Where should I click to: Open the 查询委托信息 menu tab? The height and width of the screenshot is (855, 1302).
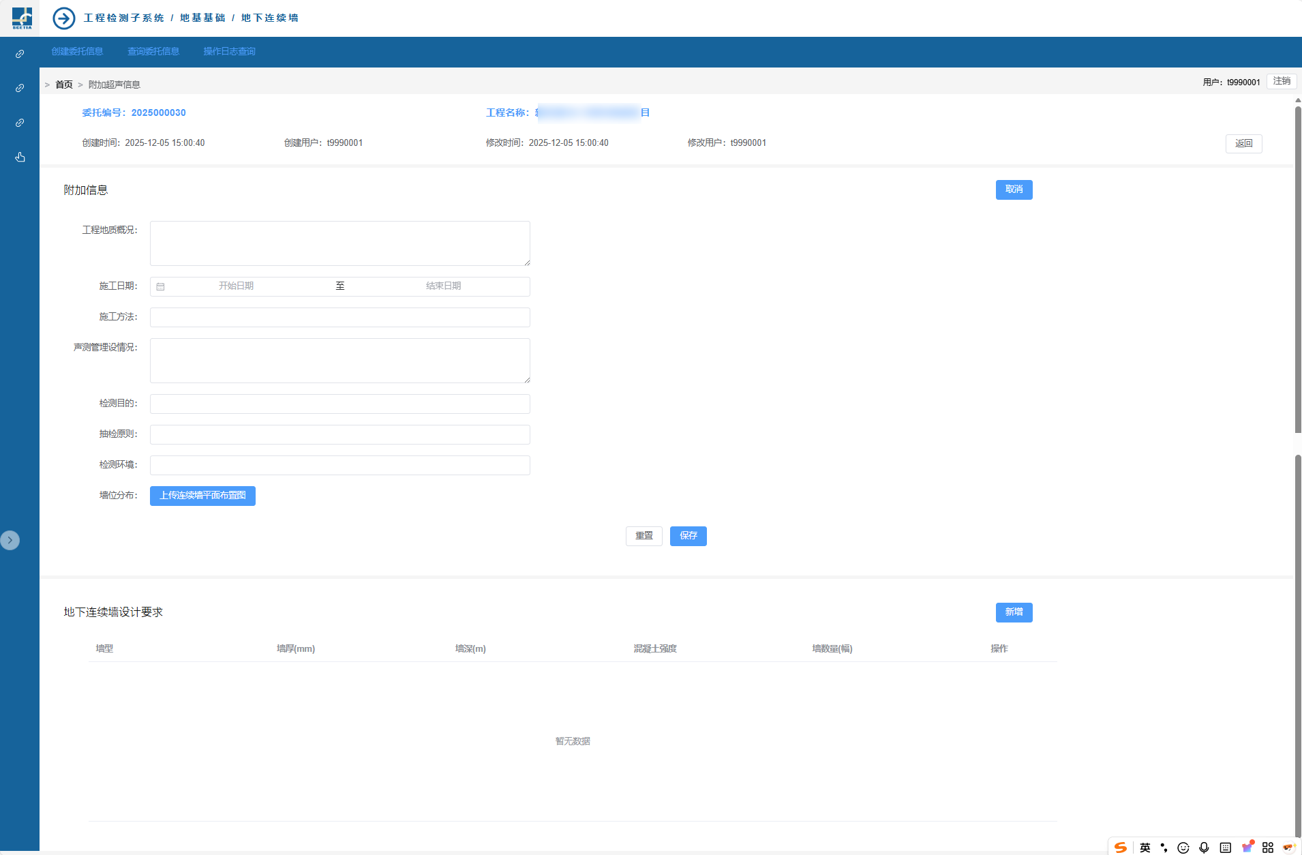click(153, 52)
